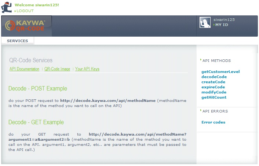This screenshot has height=166, width=259.
Task: Click the Kaywa QR-Code logo
Action: 25,26
